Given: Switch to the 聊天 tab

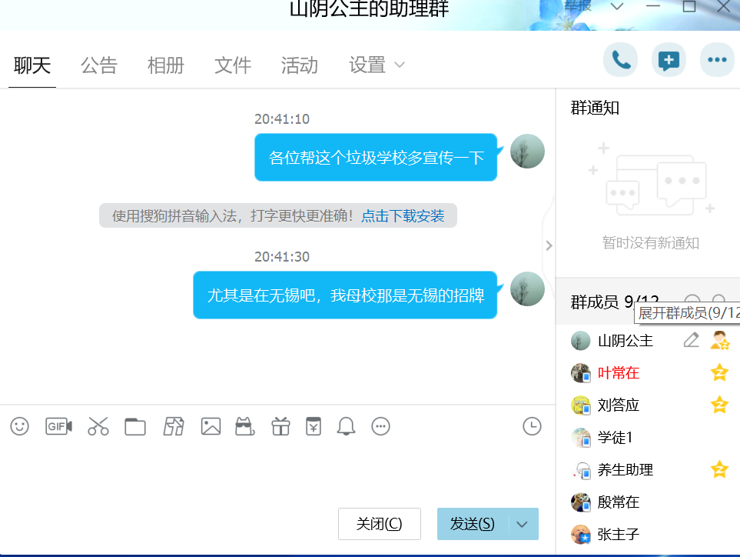Looking at the screenshot, I should coord(32,65).
